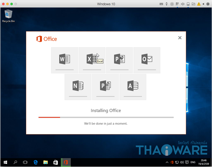Open the Windows Start menu

tap(5, 162)
